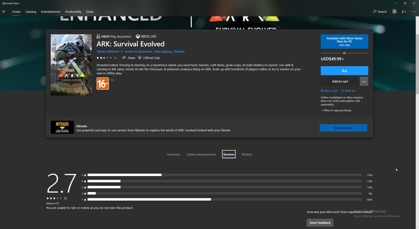Click the 2 star rating bar
Screen dimensions: 419x229
(x=224, y=193)
